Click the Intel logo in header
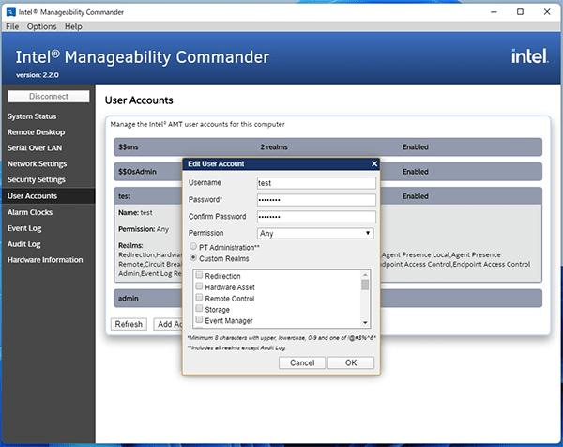Screen dimensions: 563x447 (528, 56)
